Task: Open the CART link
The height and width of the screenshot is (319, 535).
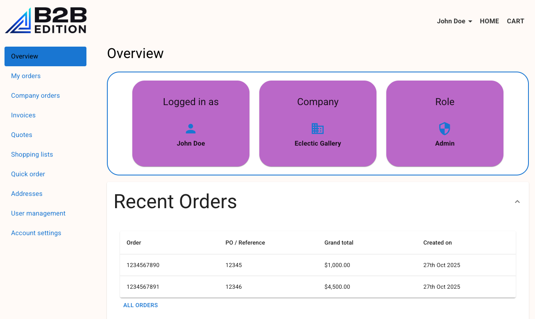Action: click(x=515, y=21)
